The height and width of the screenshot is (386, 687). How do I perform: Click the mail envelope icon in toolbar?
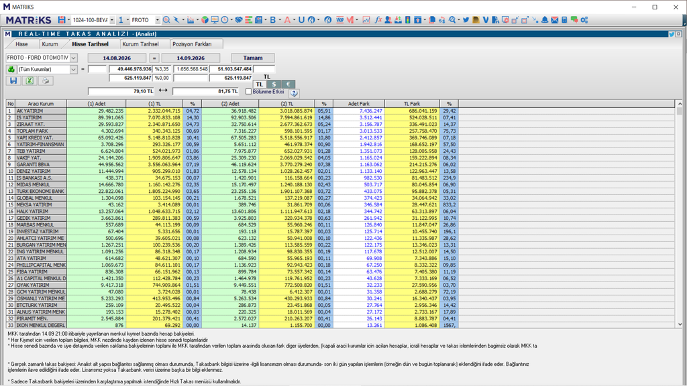(x=555, y=19)
